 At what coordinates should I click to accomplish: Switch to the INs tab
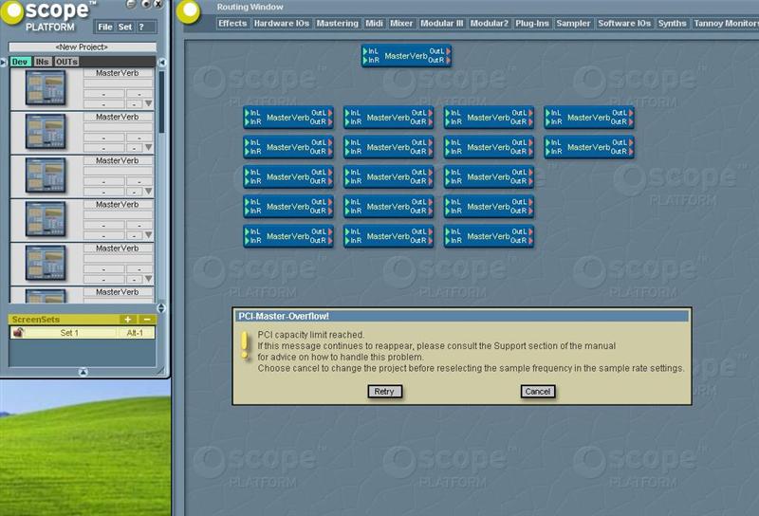pos(42,62)
